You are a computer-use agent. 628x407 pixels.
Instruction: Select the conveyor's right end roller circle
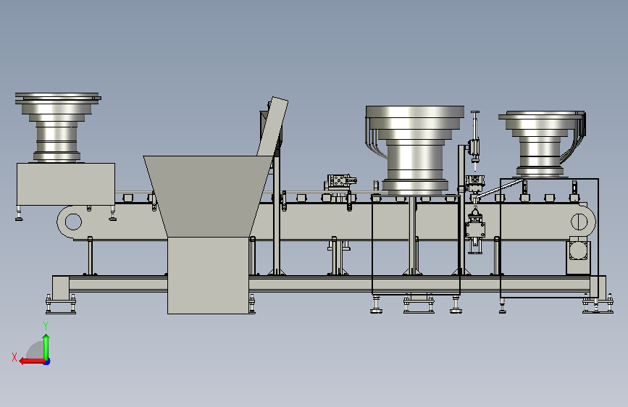579,222
